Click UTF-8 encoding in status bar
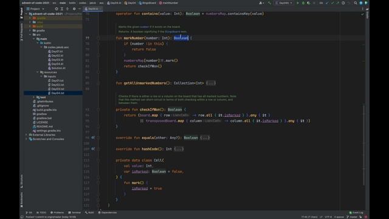 328,217
